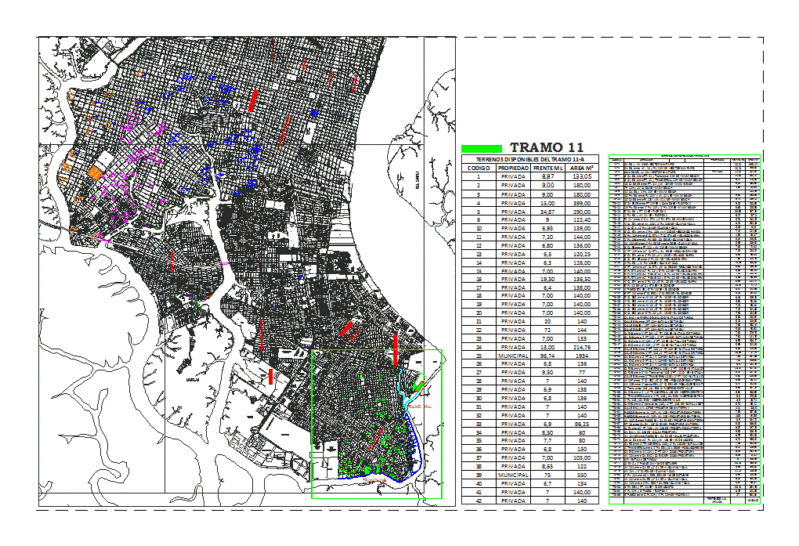The height and width of the screenshot is (546, 799).
Task: Click the area value 133,05
Action: tap(581, 177)
